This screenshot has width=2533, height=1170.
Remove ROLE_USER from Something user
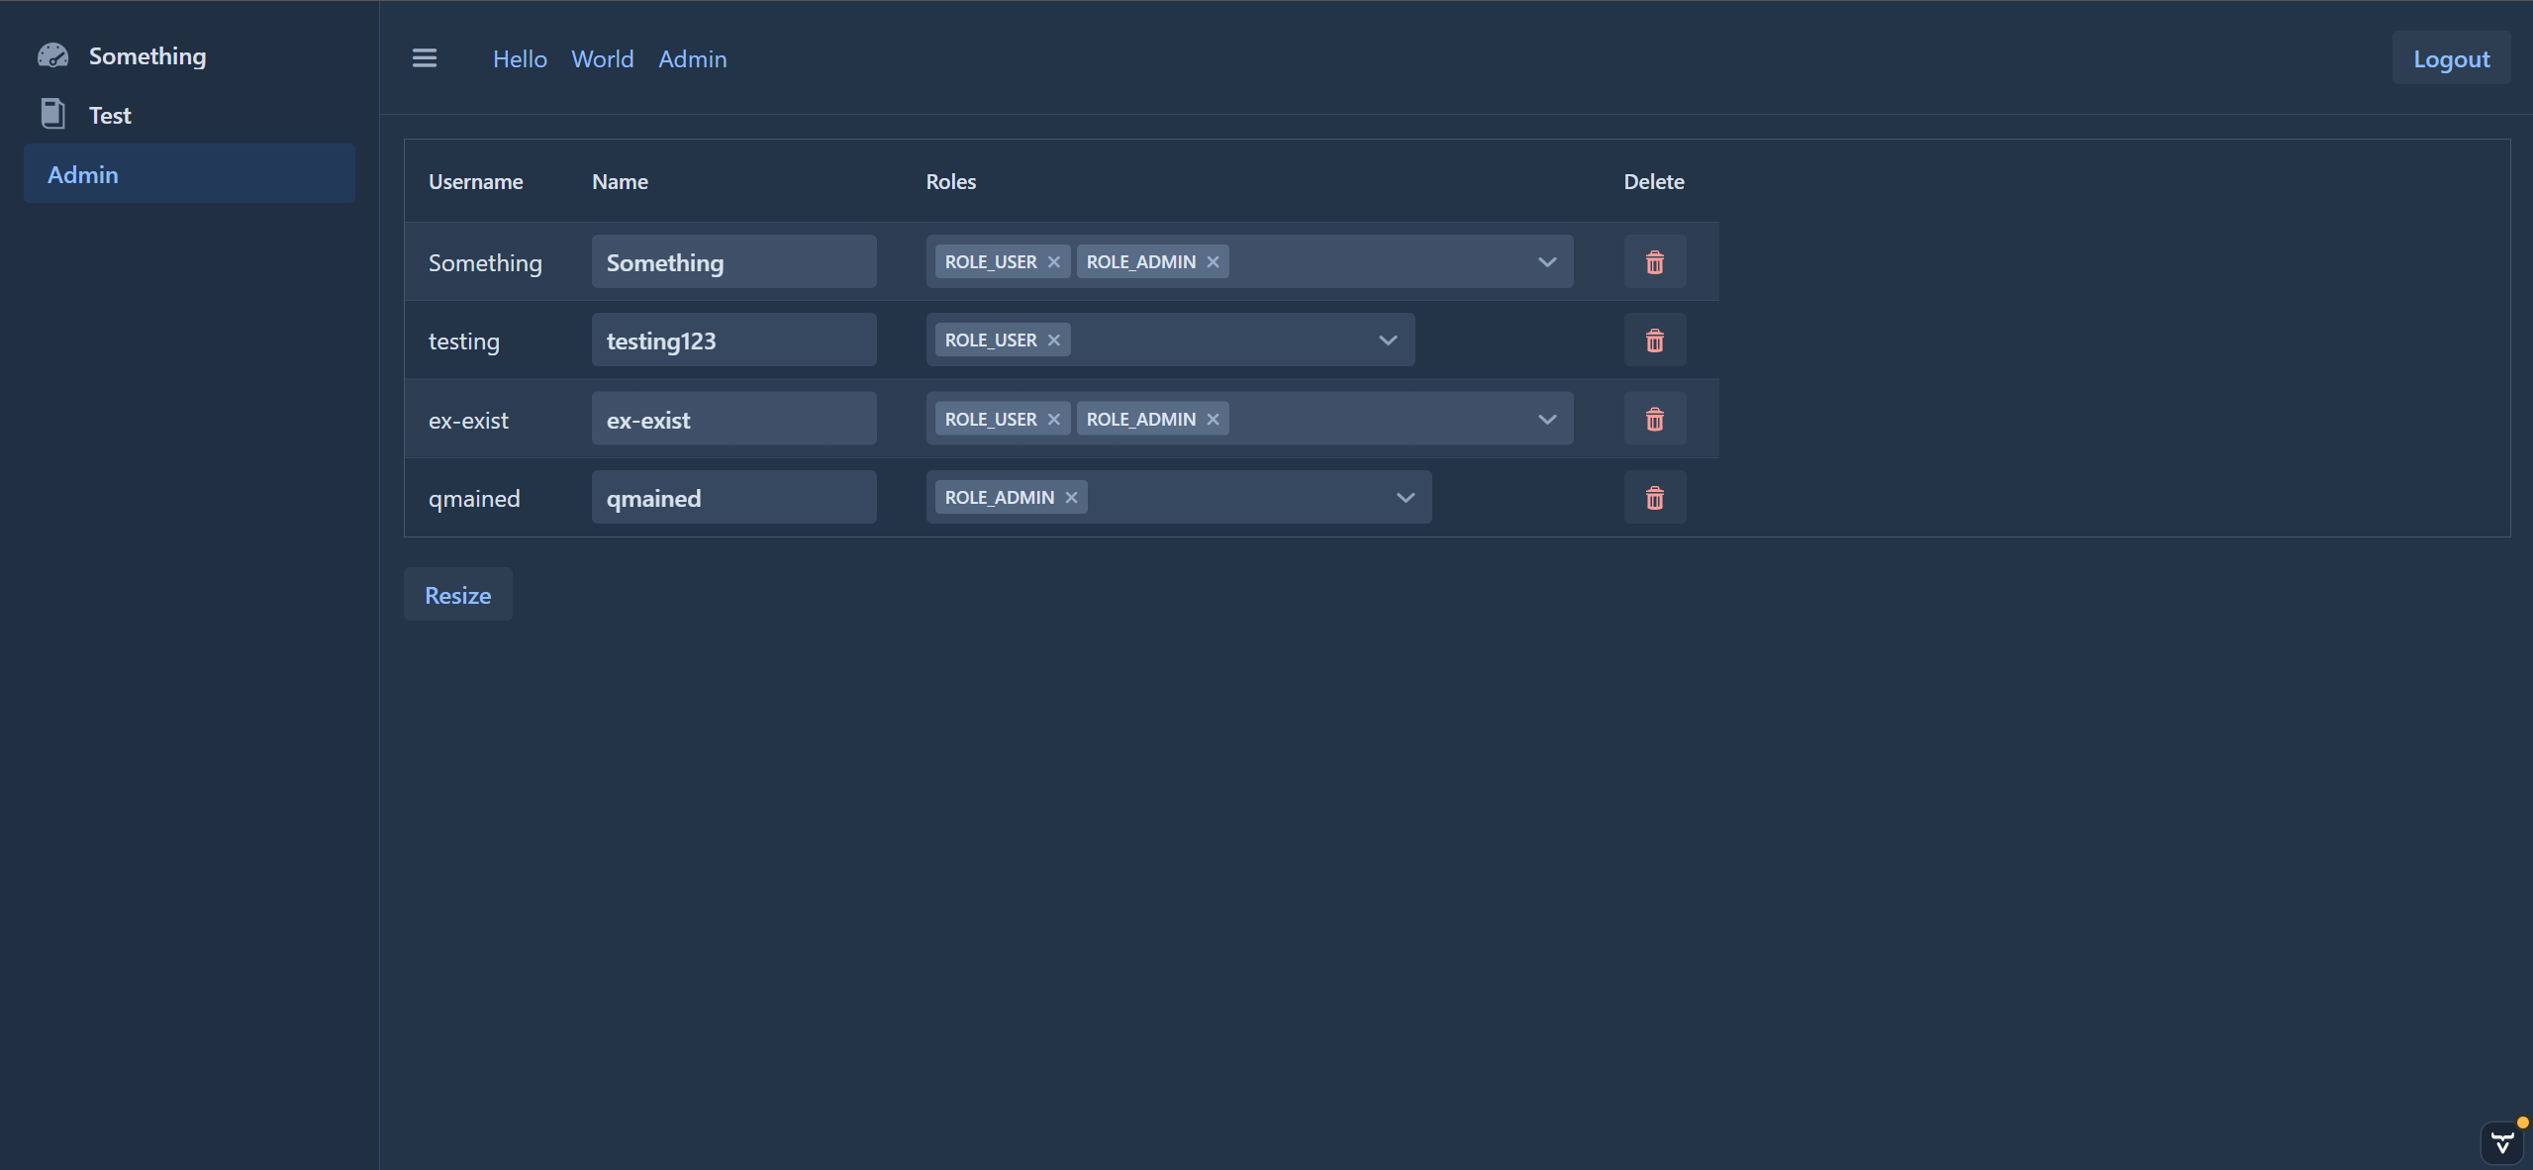tap(1053, 262)
